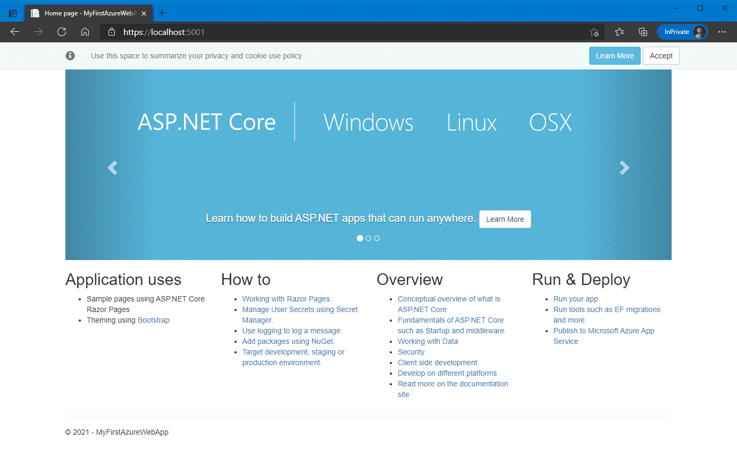Close the Home page tab
Screen dimensions: 737x458
pos(144,13)
